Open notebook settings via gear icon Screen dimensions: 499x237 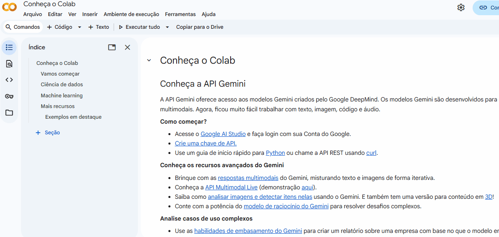(x=461, y=7)
